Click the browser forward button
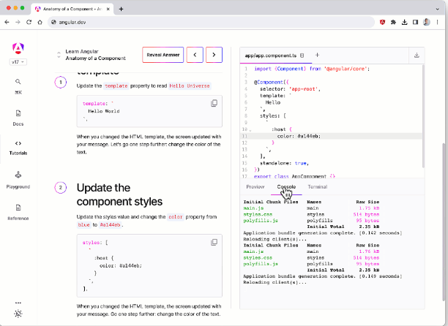The image size is (448, 326). coord(18,22)
